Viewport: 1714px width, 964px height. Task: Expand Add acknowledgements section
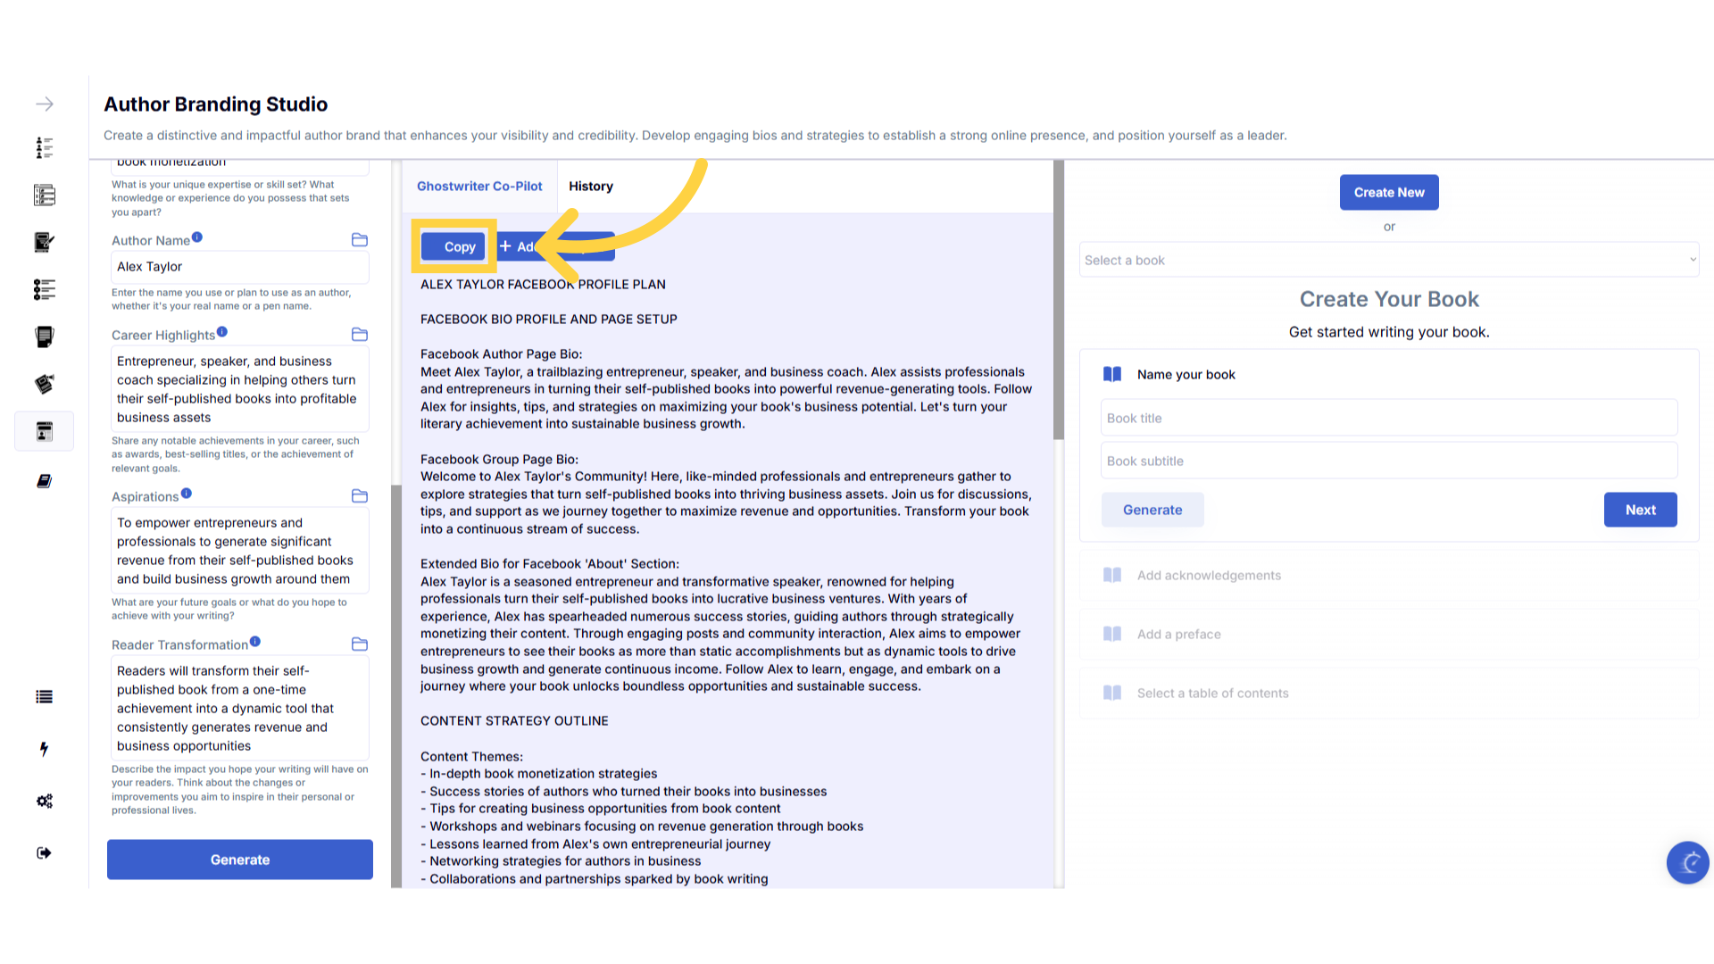click(x=1209, y=576)
